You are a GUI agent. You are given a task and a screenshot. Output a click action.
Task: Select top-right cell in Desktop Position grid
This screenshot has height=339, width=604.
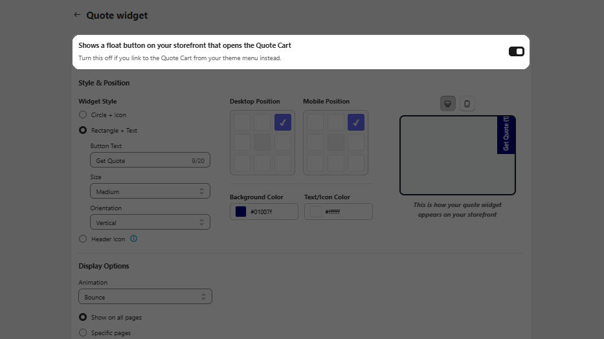283,122
